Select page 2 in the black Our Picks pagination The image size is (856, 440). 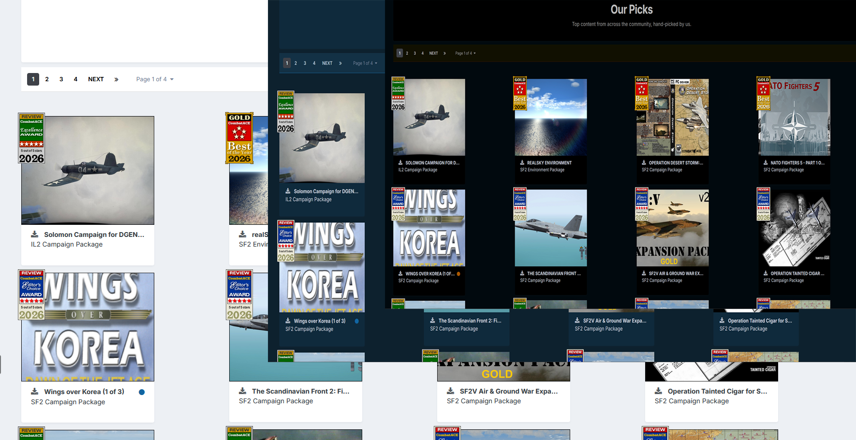(x=407, y=53)
